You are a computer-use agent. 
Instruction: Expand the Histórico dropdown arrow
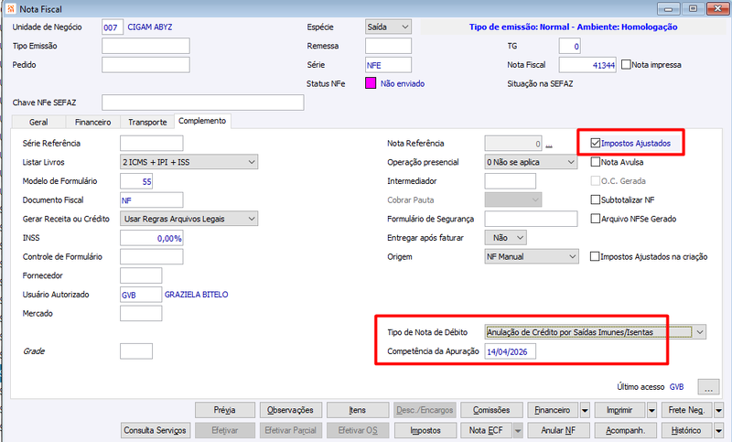tap(718, 430)
